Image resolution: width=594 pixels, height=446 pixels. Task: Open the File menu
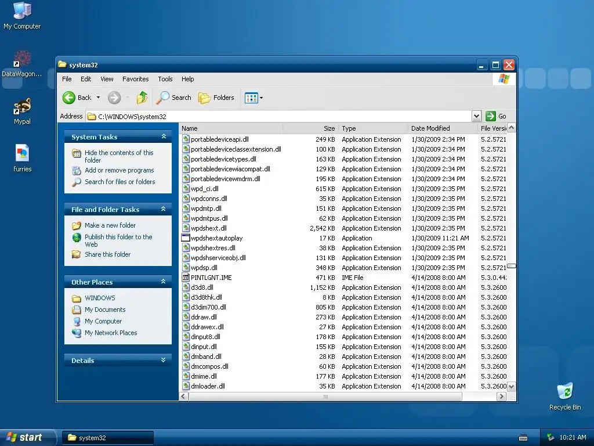coord(67,79)
